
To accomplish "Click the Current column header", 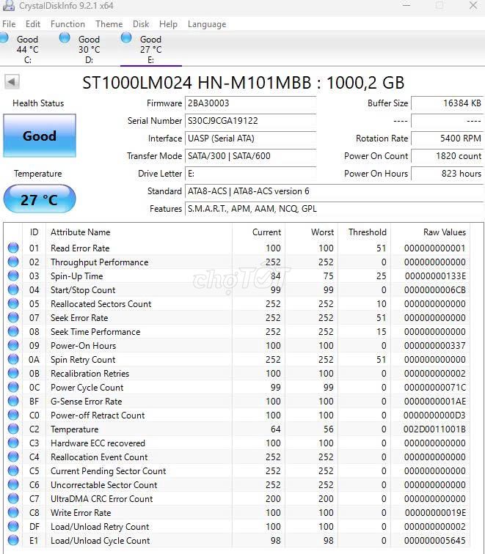I will click(x=266, y=232).
